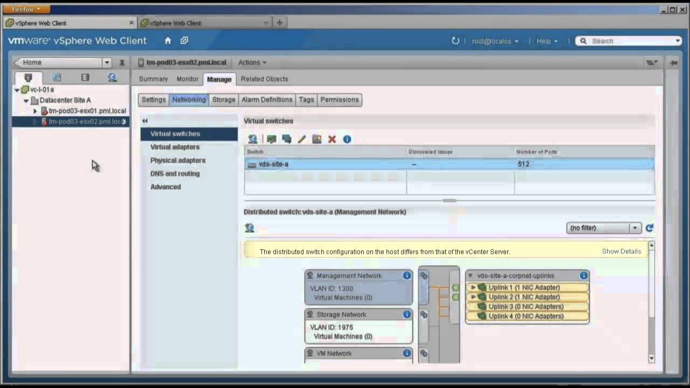Open the Permissions sub-tab
Image resolution: width=690 pixels, height=388 pixels.
click(340, 100)
